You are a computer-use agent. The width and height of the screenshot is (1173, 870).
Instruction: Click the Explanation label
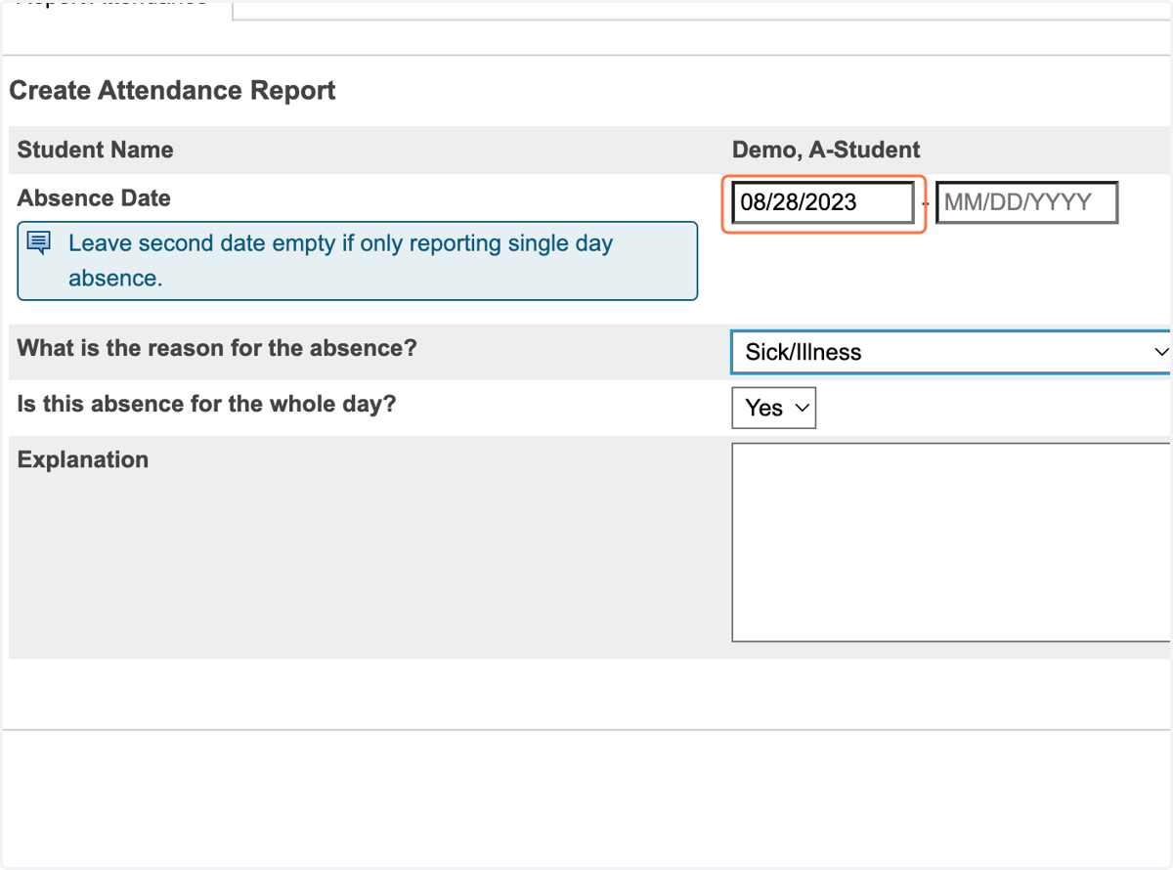coord(83,459)
